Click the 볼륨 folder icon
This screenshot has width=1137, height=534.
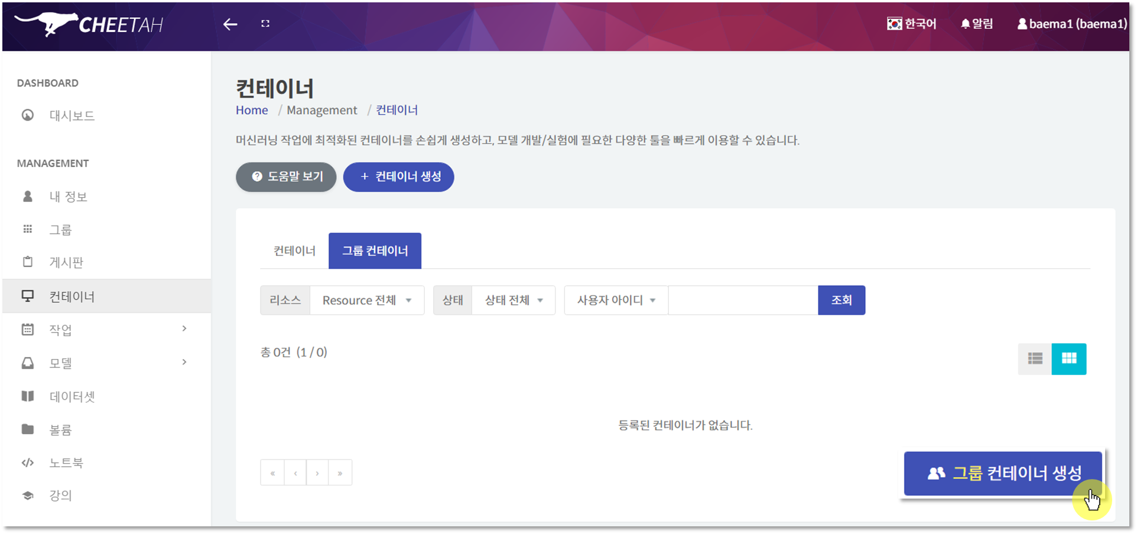(28, 429)
